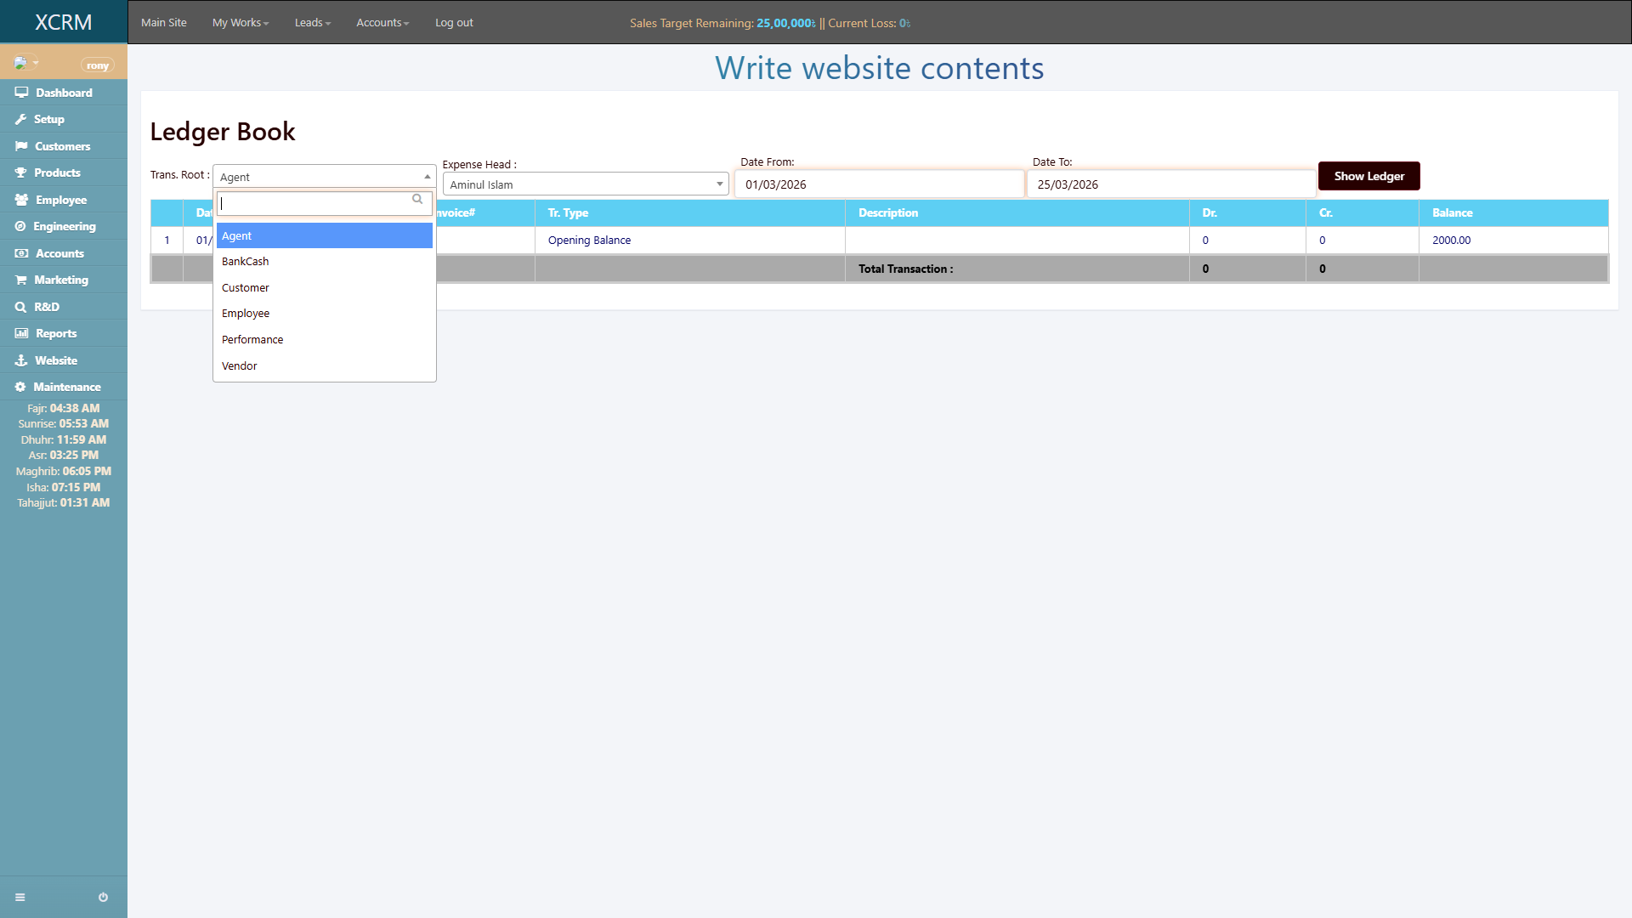1632x918 pixels.
Task: Select the Setup wrench icon
Action: (21, 119)
